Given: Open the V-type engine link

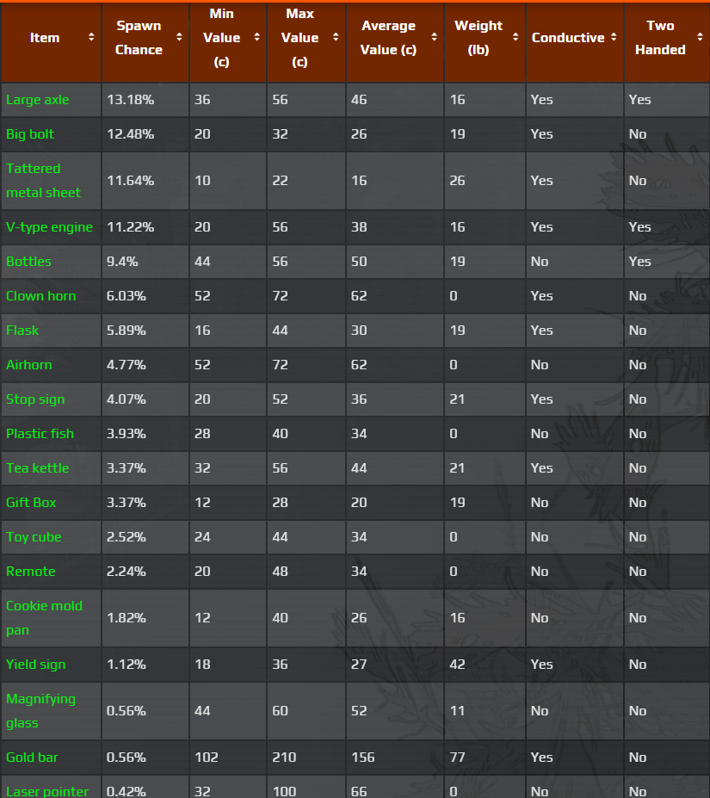Looking at the screenshot, I should coord(49,227).
